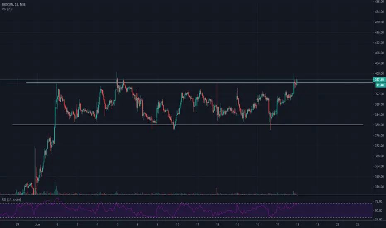Click date 22 on the time axis
Screen dimensions: 386x228
(x=338, y=225)
